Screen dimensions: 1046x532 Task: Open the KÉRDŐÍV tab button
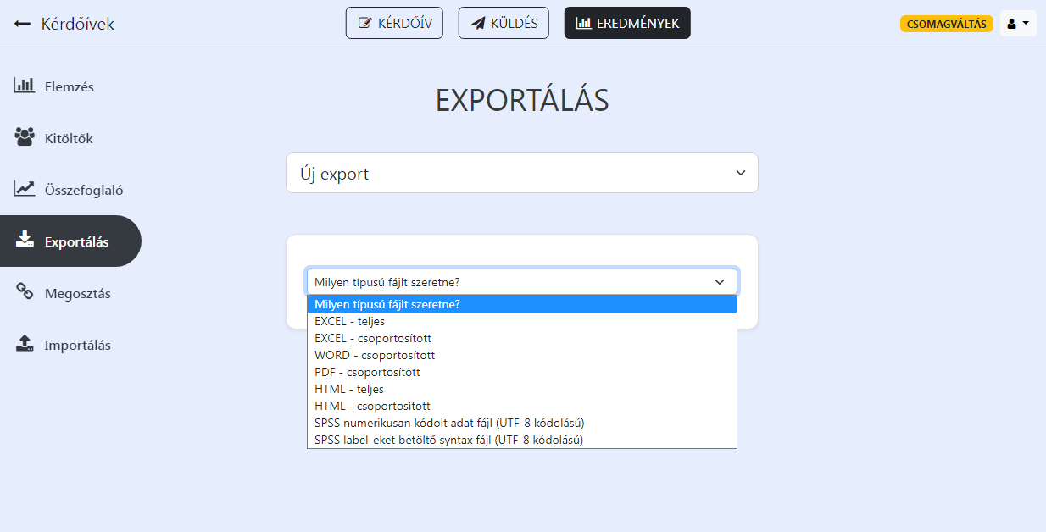coord(394,23)
